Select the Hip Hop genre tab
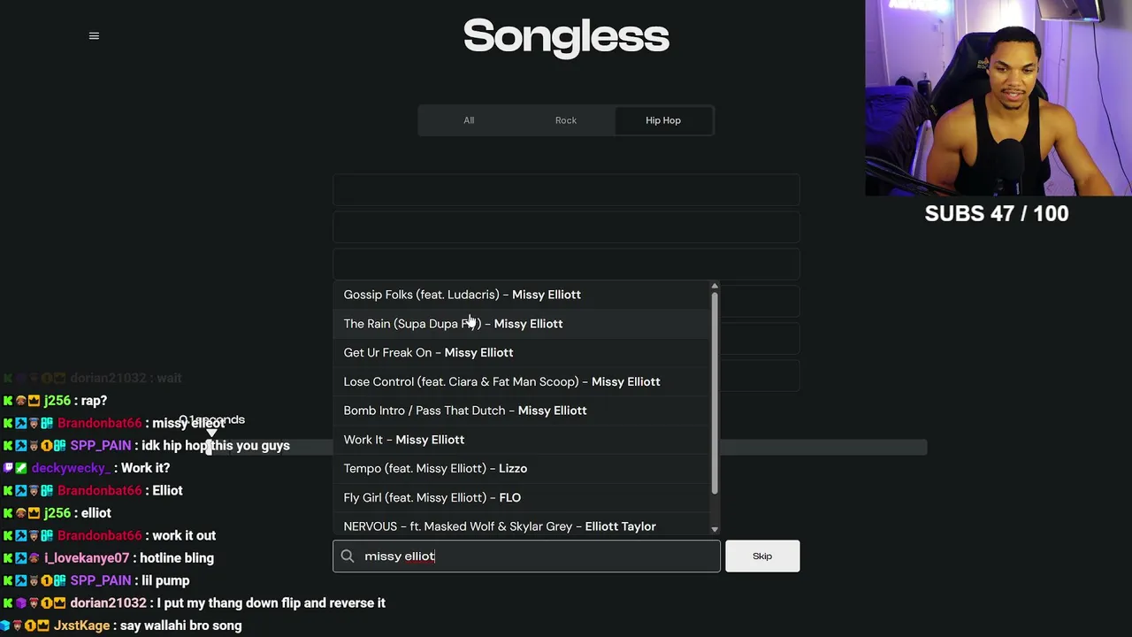1132x637 pixels. (663, 120)
